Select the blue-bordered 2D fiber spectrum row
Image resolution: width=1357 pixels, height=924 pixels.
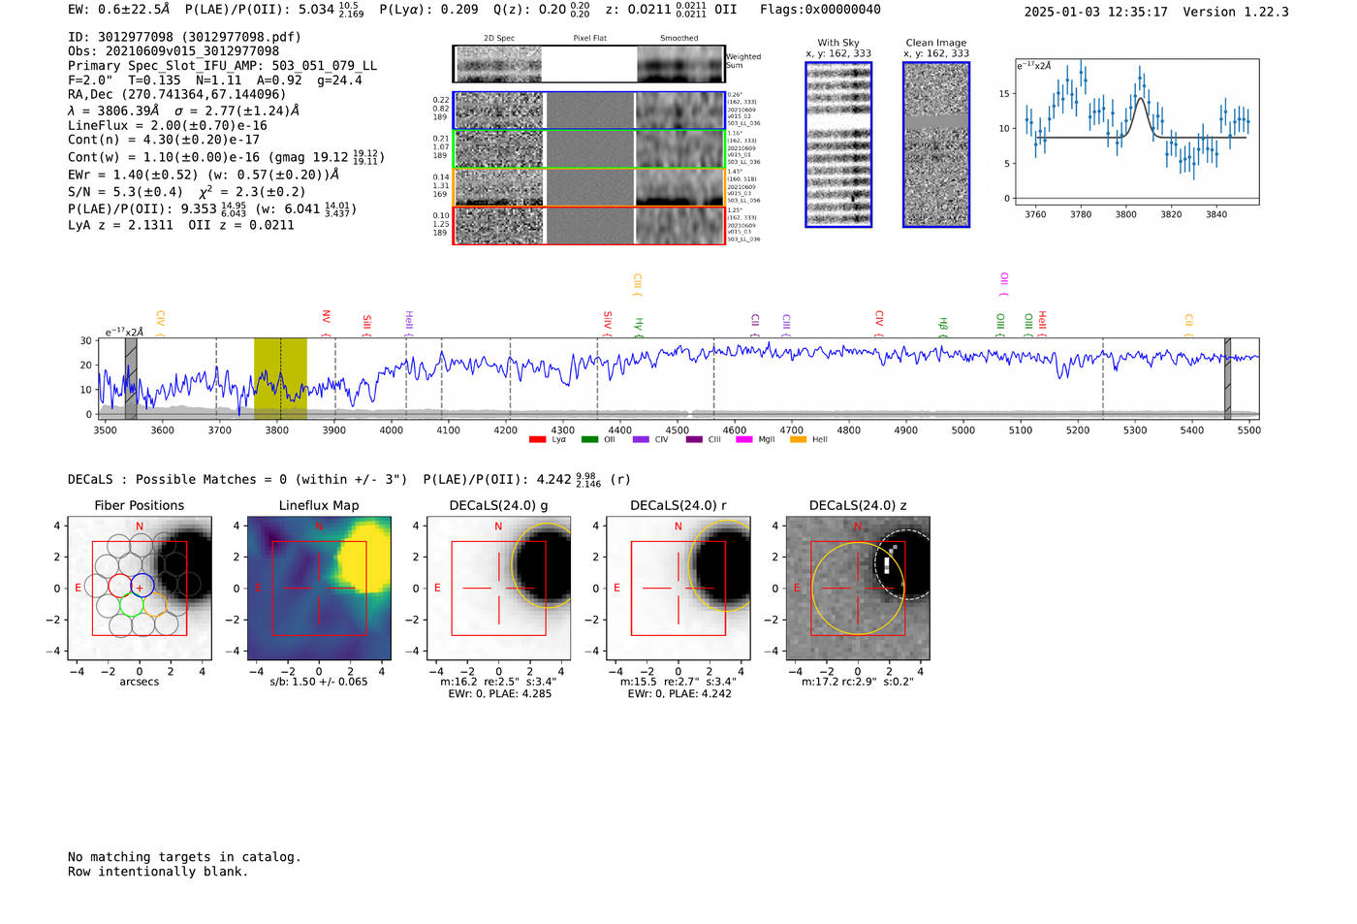(x=589, y=111)
